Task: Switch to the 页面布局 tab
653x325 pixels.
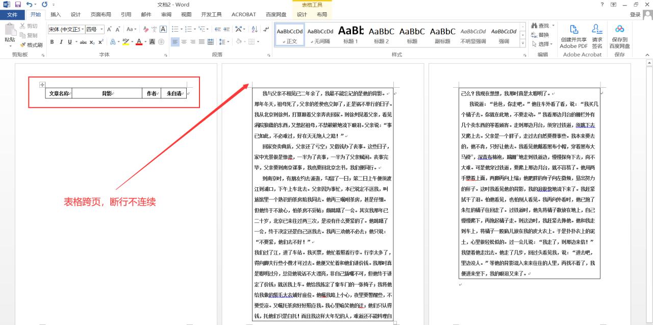Action: click(x=101, y=14)
